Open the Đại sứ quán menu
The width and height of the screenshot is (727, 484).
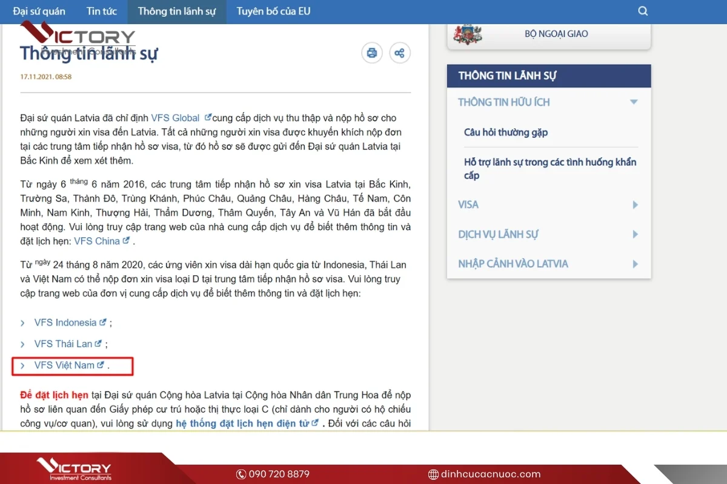pos(39,11)
